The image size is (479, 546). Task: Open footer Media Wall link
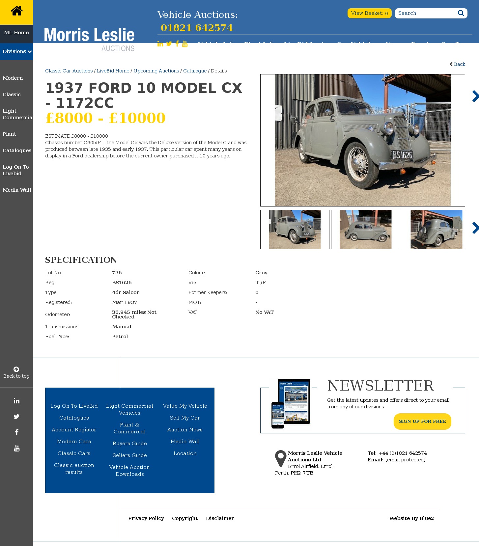(x=185, y=442)
